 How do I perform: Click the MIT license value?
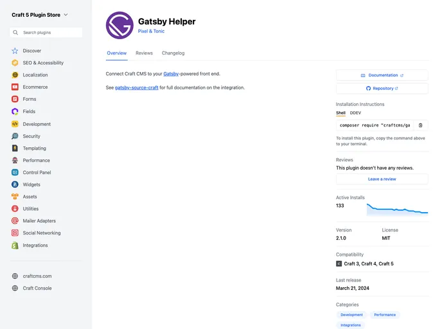tap(386, 238)
